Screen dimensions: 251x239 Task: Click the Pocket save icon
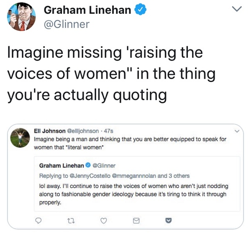click(167, 220)
